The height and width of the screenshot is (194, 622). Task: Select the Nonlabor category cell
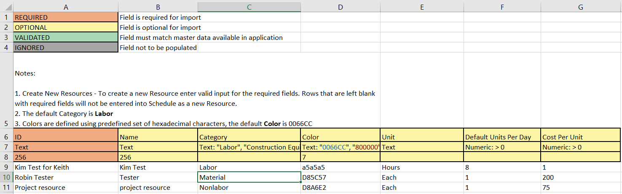tap(249, 187)
